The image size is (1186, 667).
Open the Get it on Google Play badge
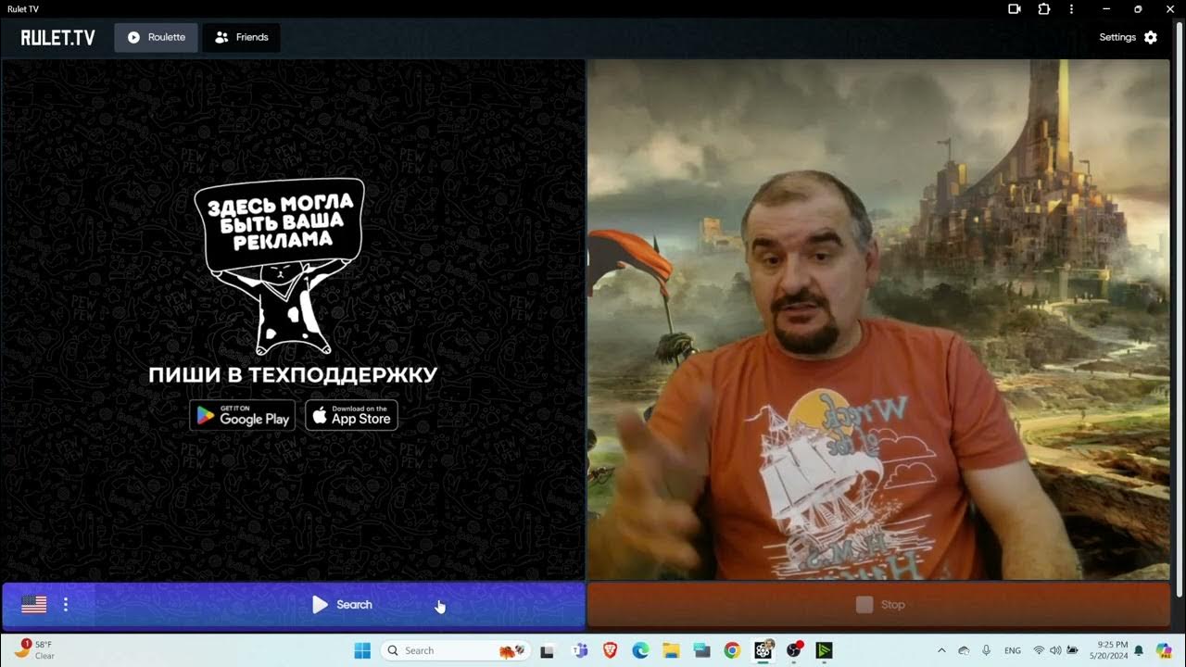[x=243, y=415]
